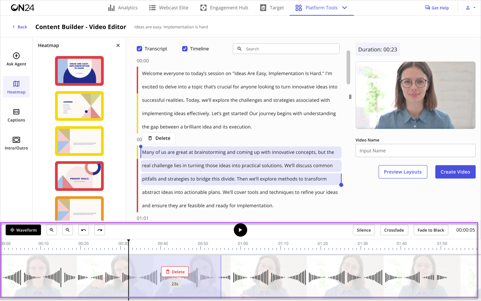This screenshot has height=301, width=481.
Task: Click the Preview Layouts button
Action: [403, 172]
